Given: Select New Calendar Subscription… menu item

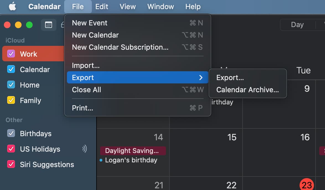Looking at the screenshot, I should (120, 47).
